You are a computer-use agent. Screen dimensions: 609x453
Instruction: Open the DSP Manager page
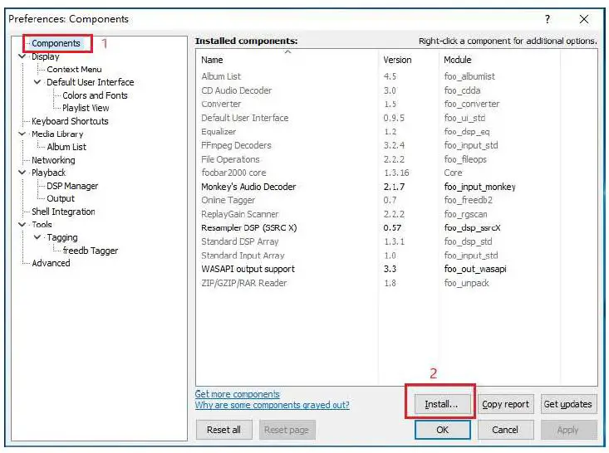(x=72, y=186)
